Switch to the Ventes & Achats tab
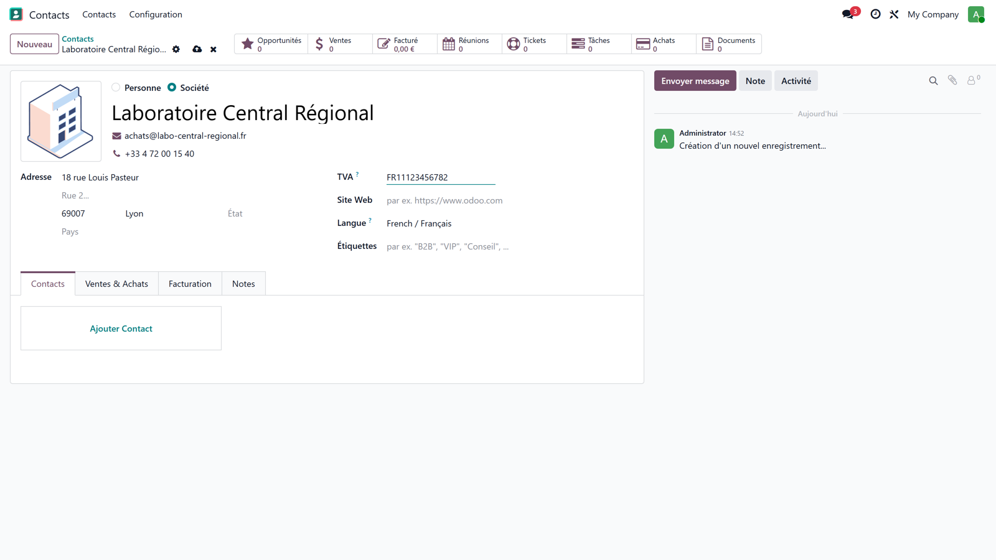Image resolution: width=996 pixels, height=560 pixels. coord(116,284)
